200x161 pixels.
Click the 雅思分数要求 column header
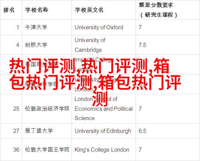click(x=158, y=10)
